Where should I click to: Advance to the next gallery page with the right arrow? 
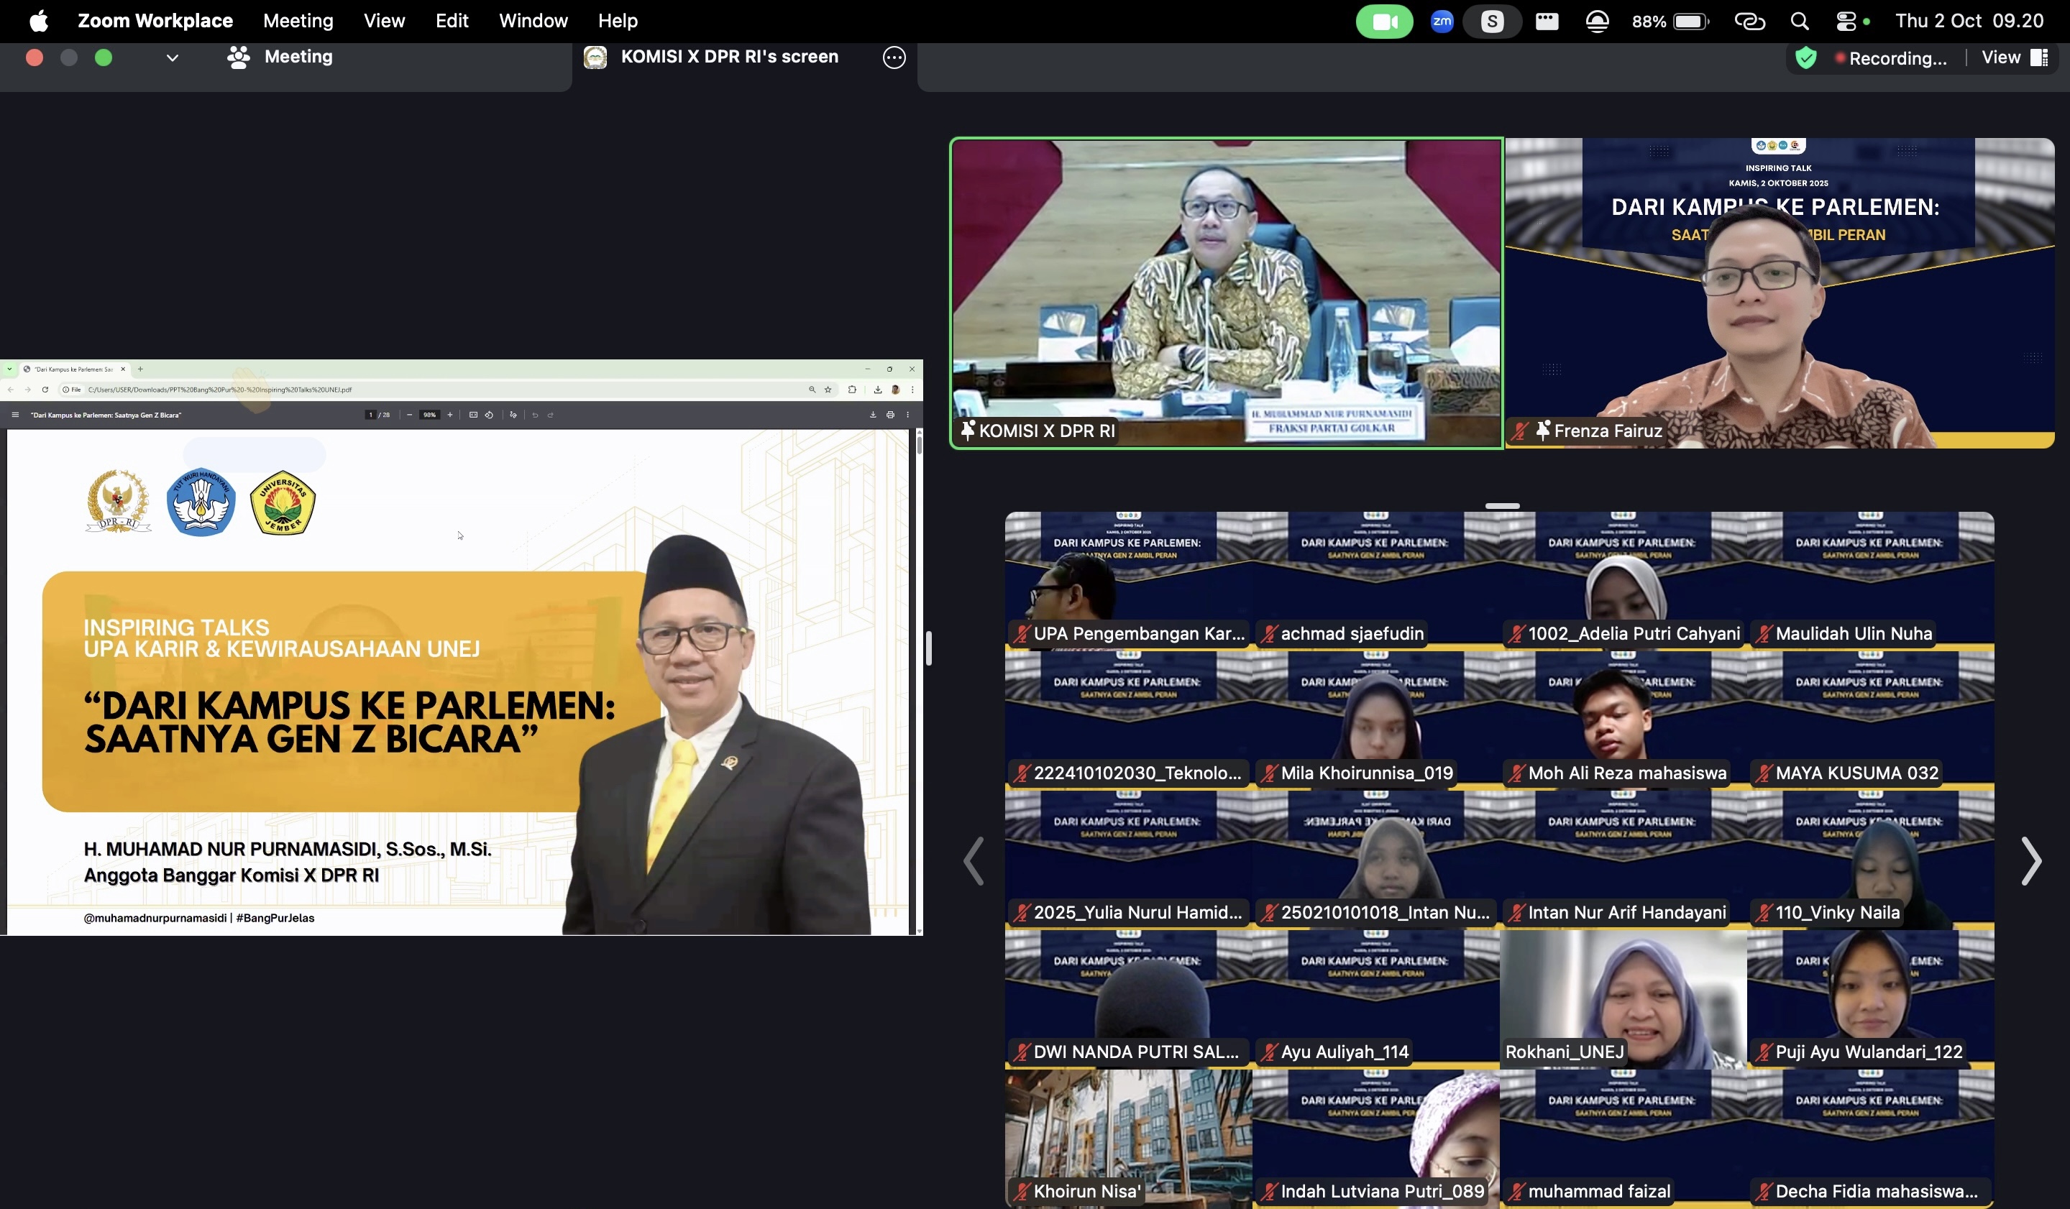coord(2032,861)
